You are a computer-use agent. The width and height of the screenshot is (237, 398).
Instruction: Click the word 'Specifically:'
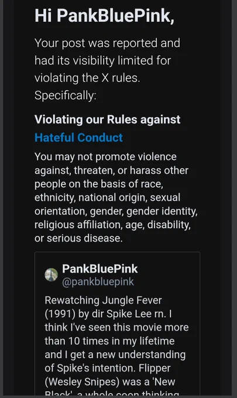[x=66, y=95]
